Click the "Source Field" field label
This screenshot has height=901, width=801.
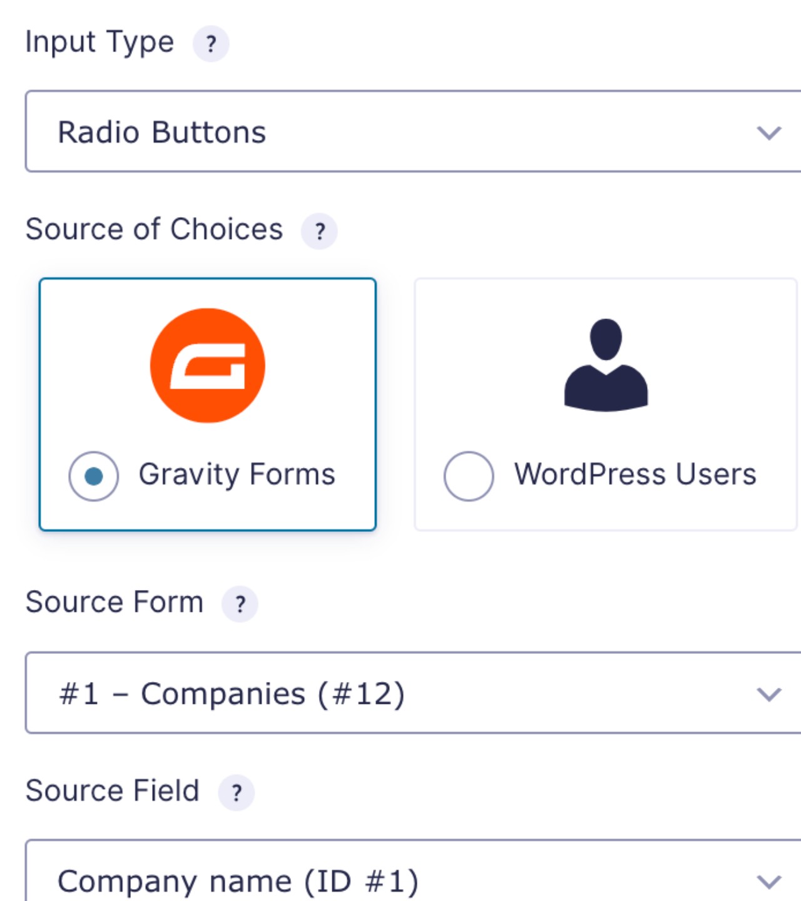pyautogui.click(x=113, y=791)
